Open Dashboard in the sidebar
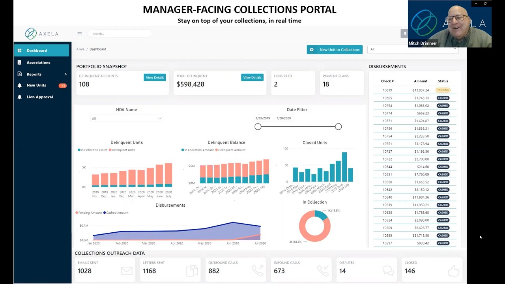505x284 pixels. point(42,50)
